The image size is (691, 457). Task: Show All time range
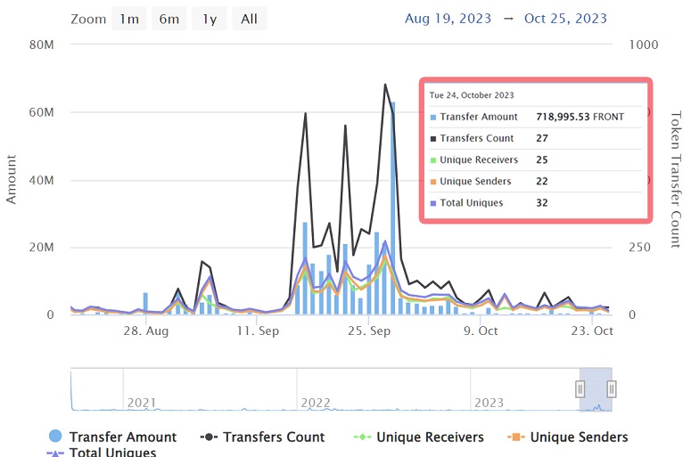coord(249,19)
